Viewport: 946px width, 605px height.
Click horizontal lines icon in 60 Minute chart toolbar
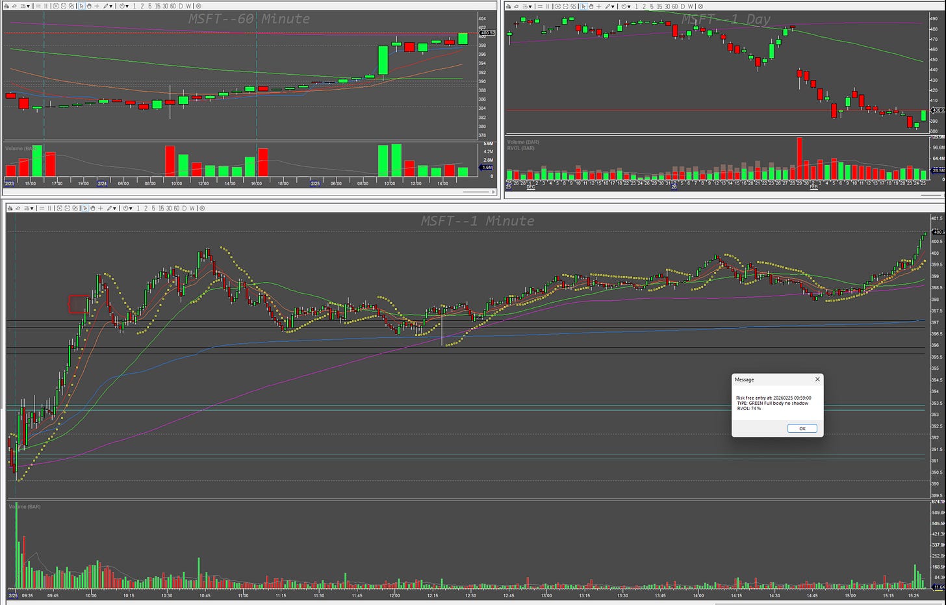click(38, 6)
